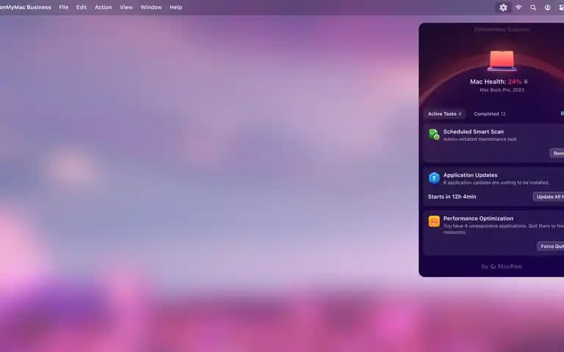This screenshot has height=352, width=564.
Task: Click the Application Updates blue hexagon icon
Action: (434, 178)
